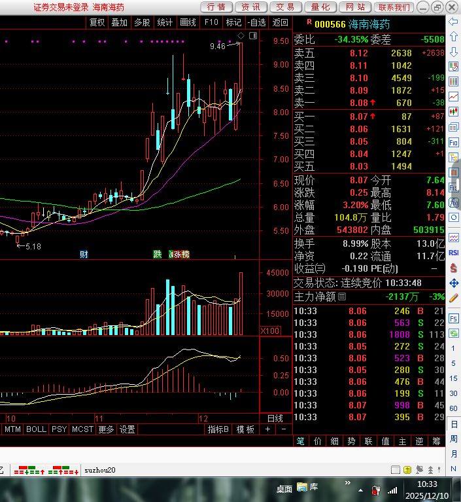Image resolution: width=461 pixels, height=502 pixels.
Task: Go back using the left arrow icon
Action: pyautogui.click(x=453, y=22)
